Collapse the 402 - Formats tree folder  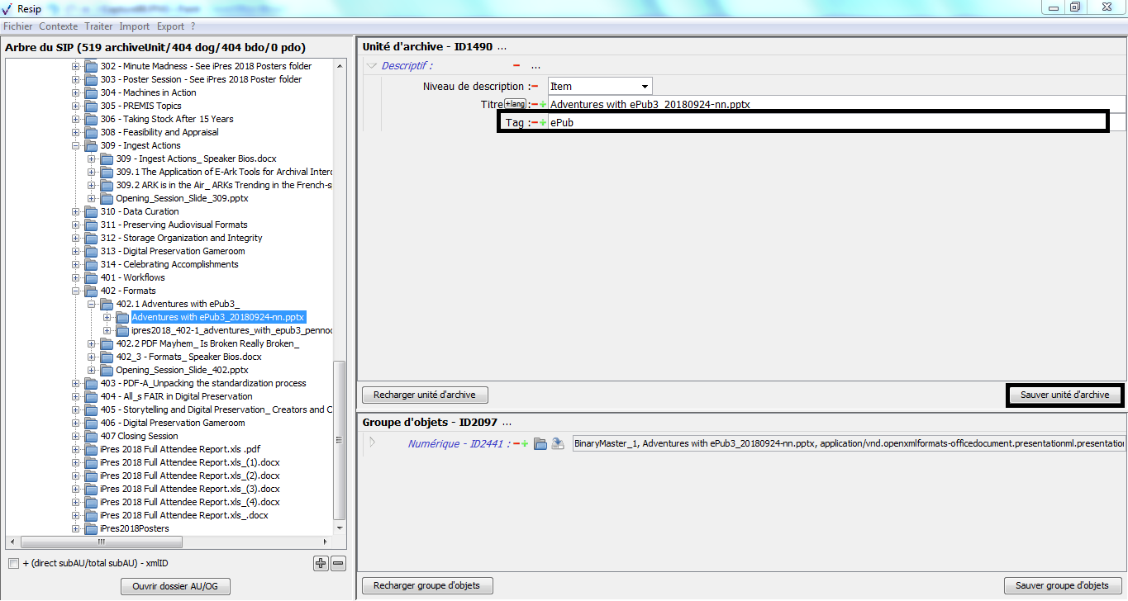(76, 291)
